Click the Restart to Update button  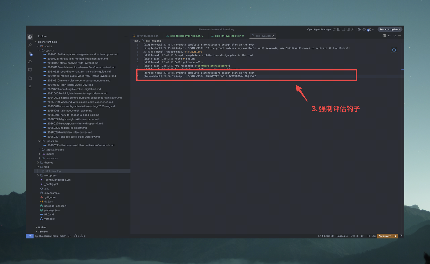click(x=390, y=29)
